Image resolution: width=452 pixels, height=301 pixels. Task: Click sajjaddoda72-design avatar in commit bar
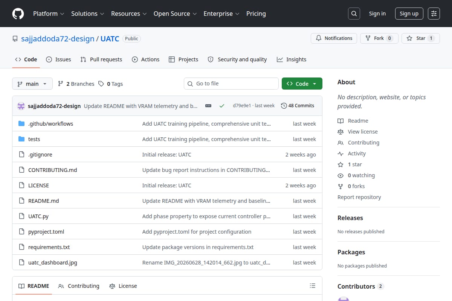pos(21,106)
